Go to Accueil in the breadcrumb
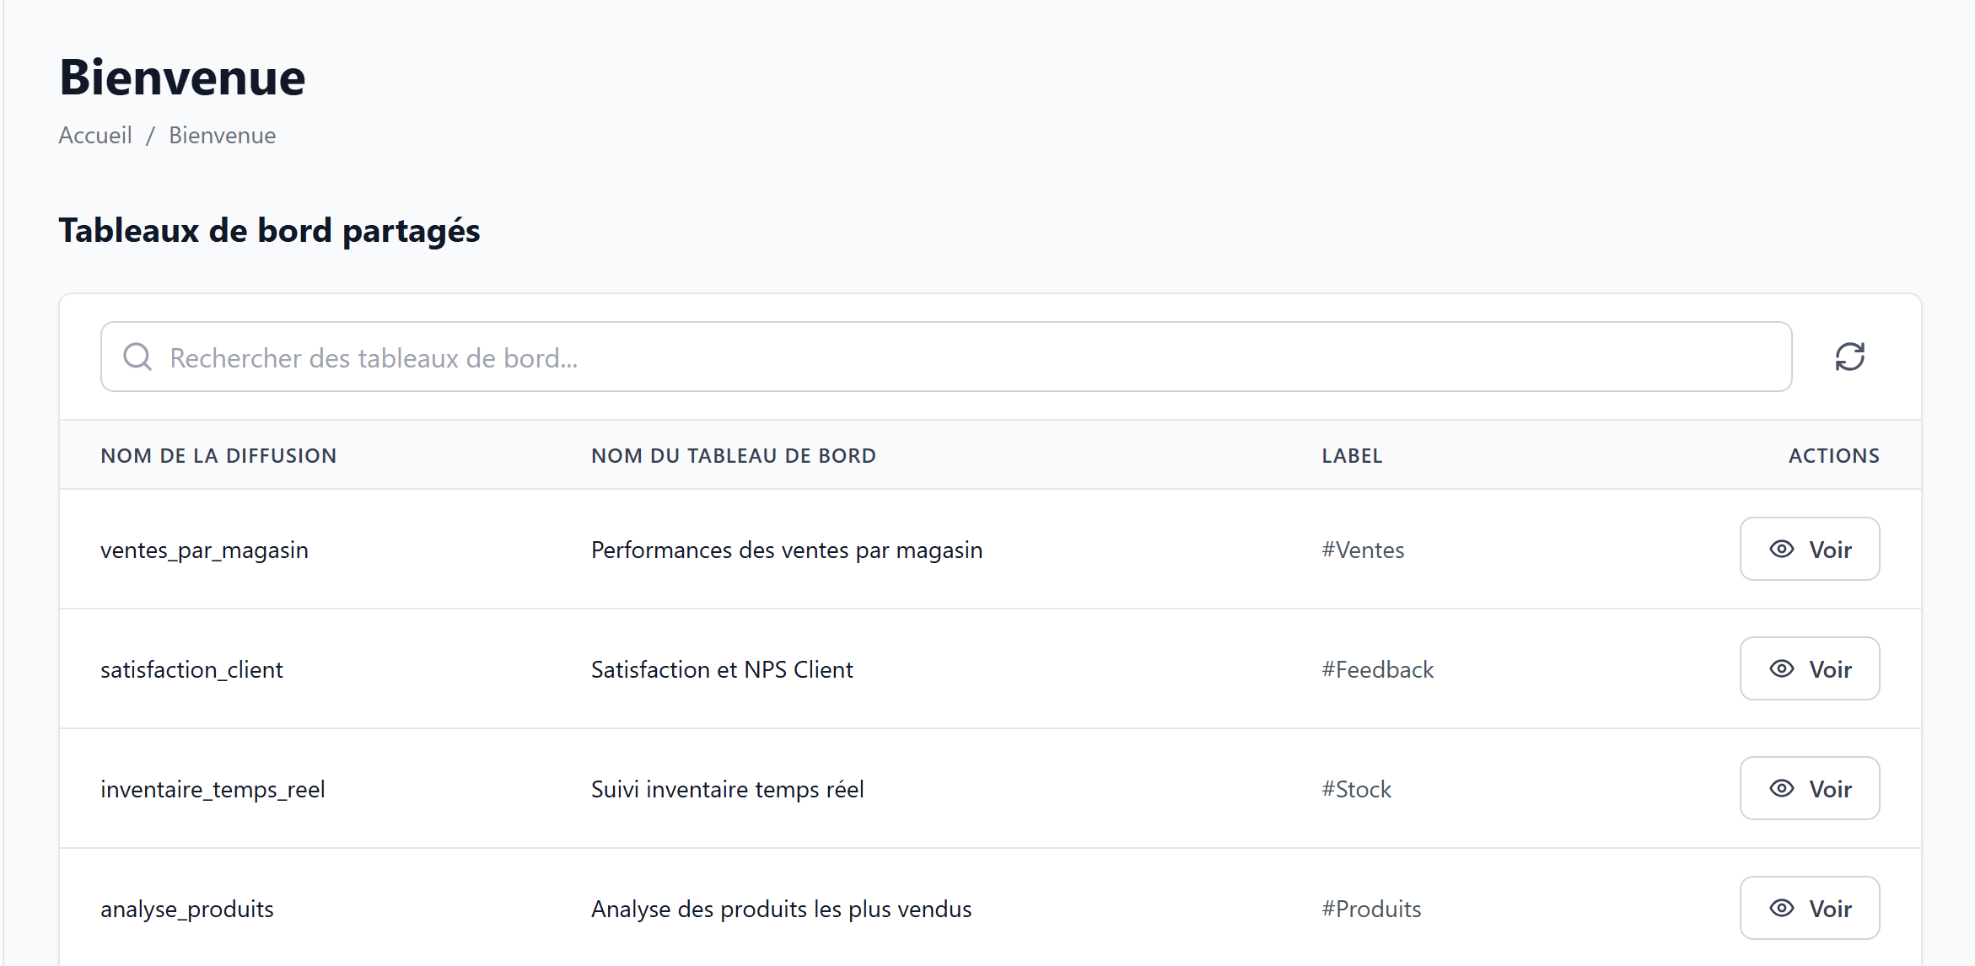The image size is (1975, 966). click(x=95, y=135)
